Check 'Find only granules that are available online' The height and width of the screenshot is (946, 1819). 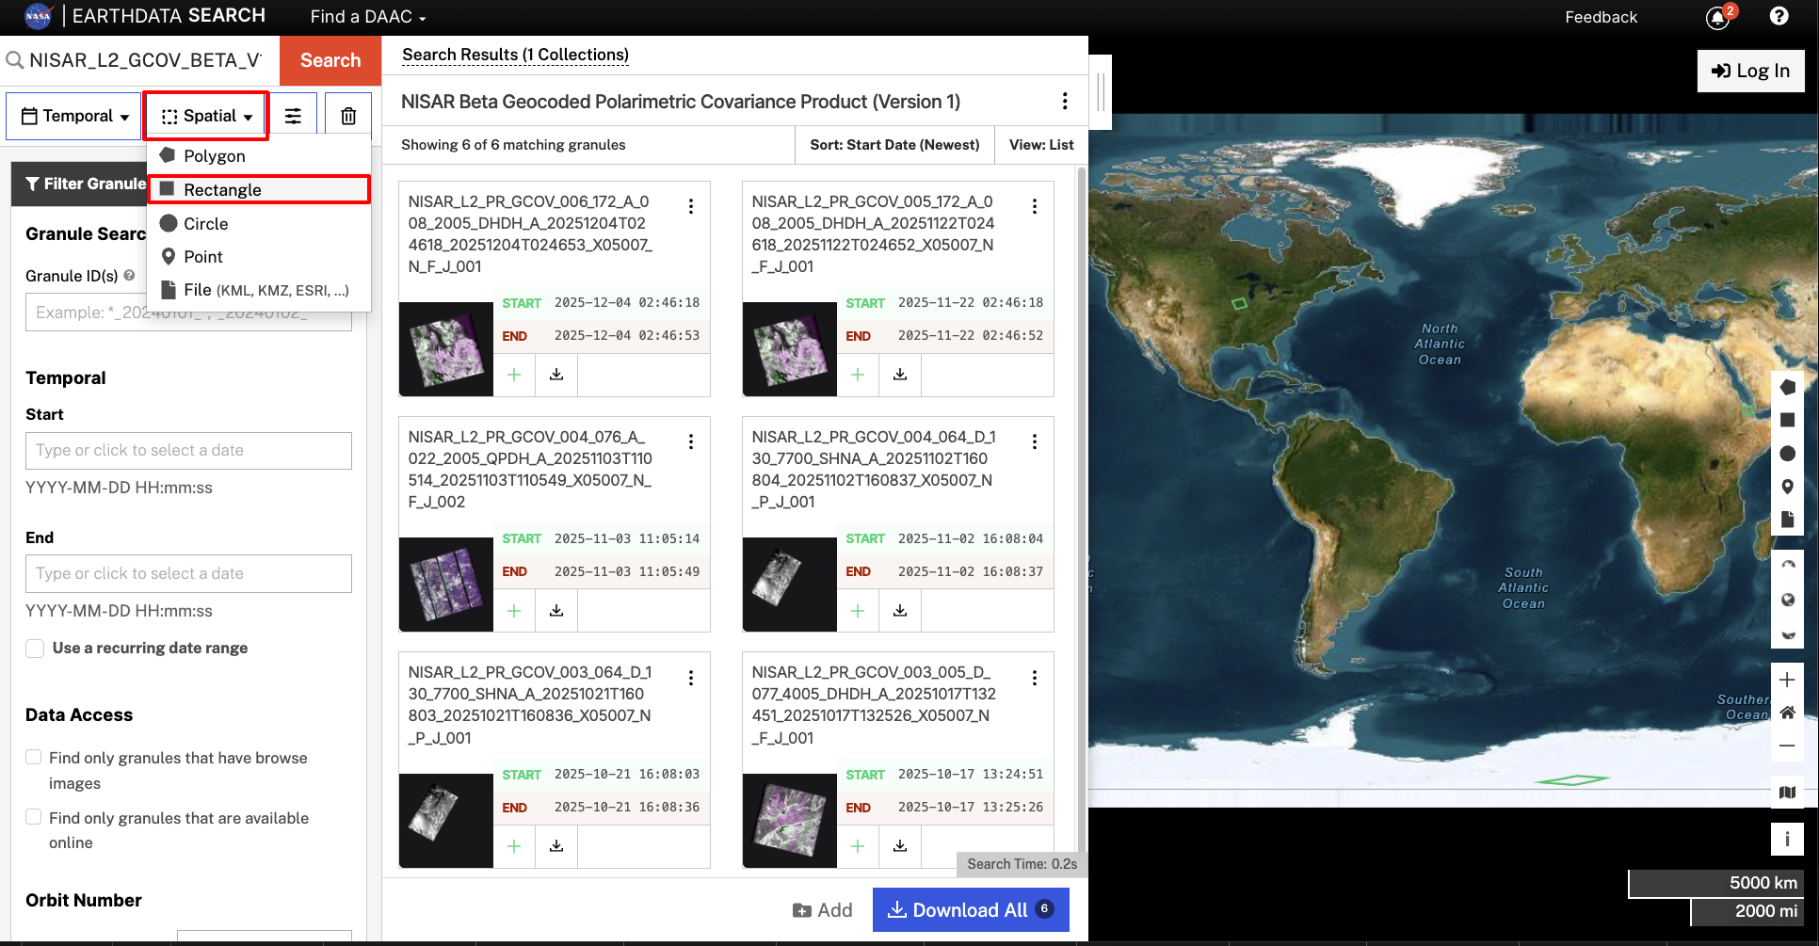click(34, 818)
